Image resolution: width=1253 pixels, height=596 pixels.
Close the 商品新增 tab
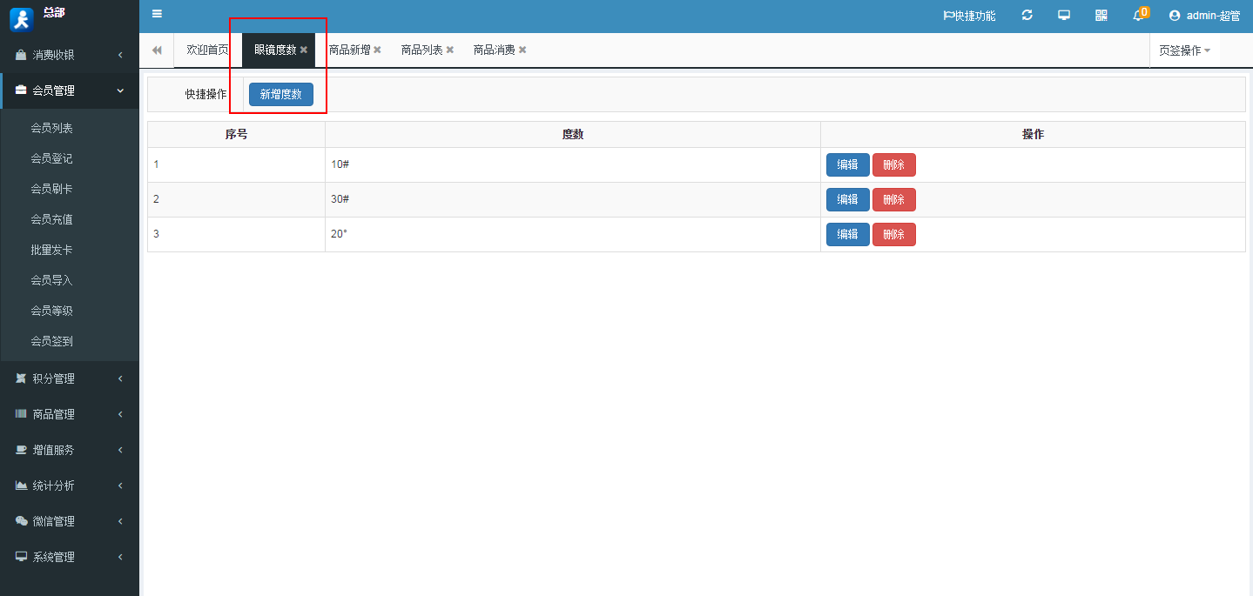tap(377, 50)
